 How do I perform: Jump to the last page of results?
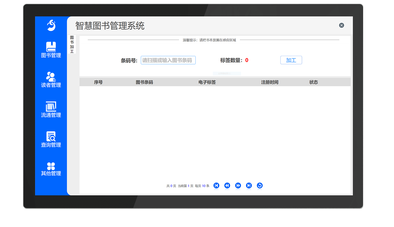tap(249, 186)
